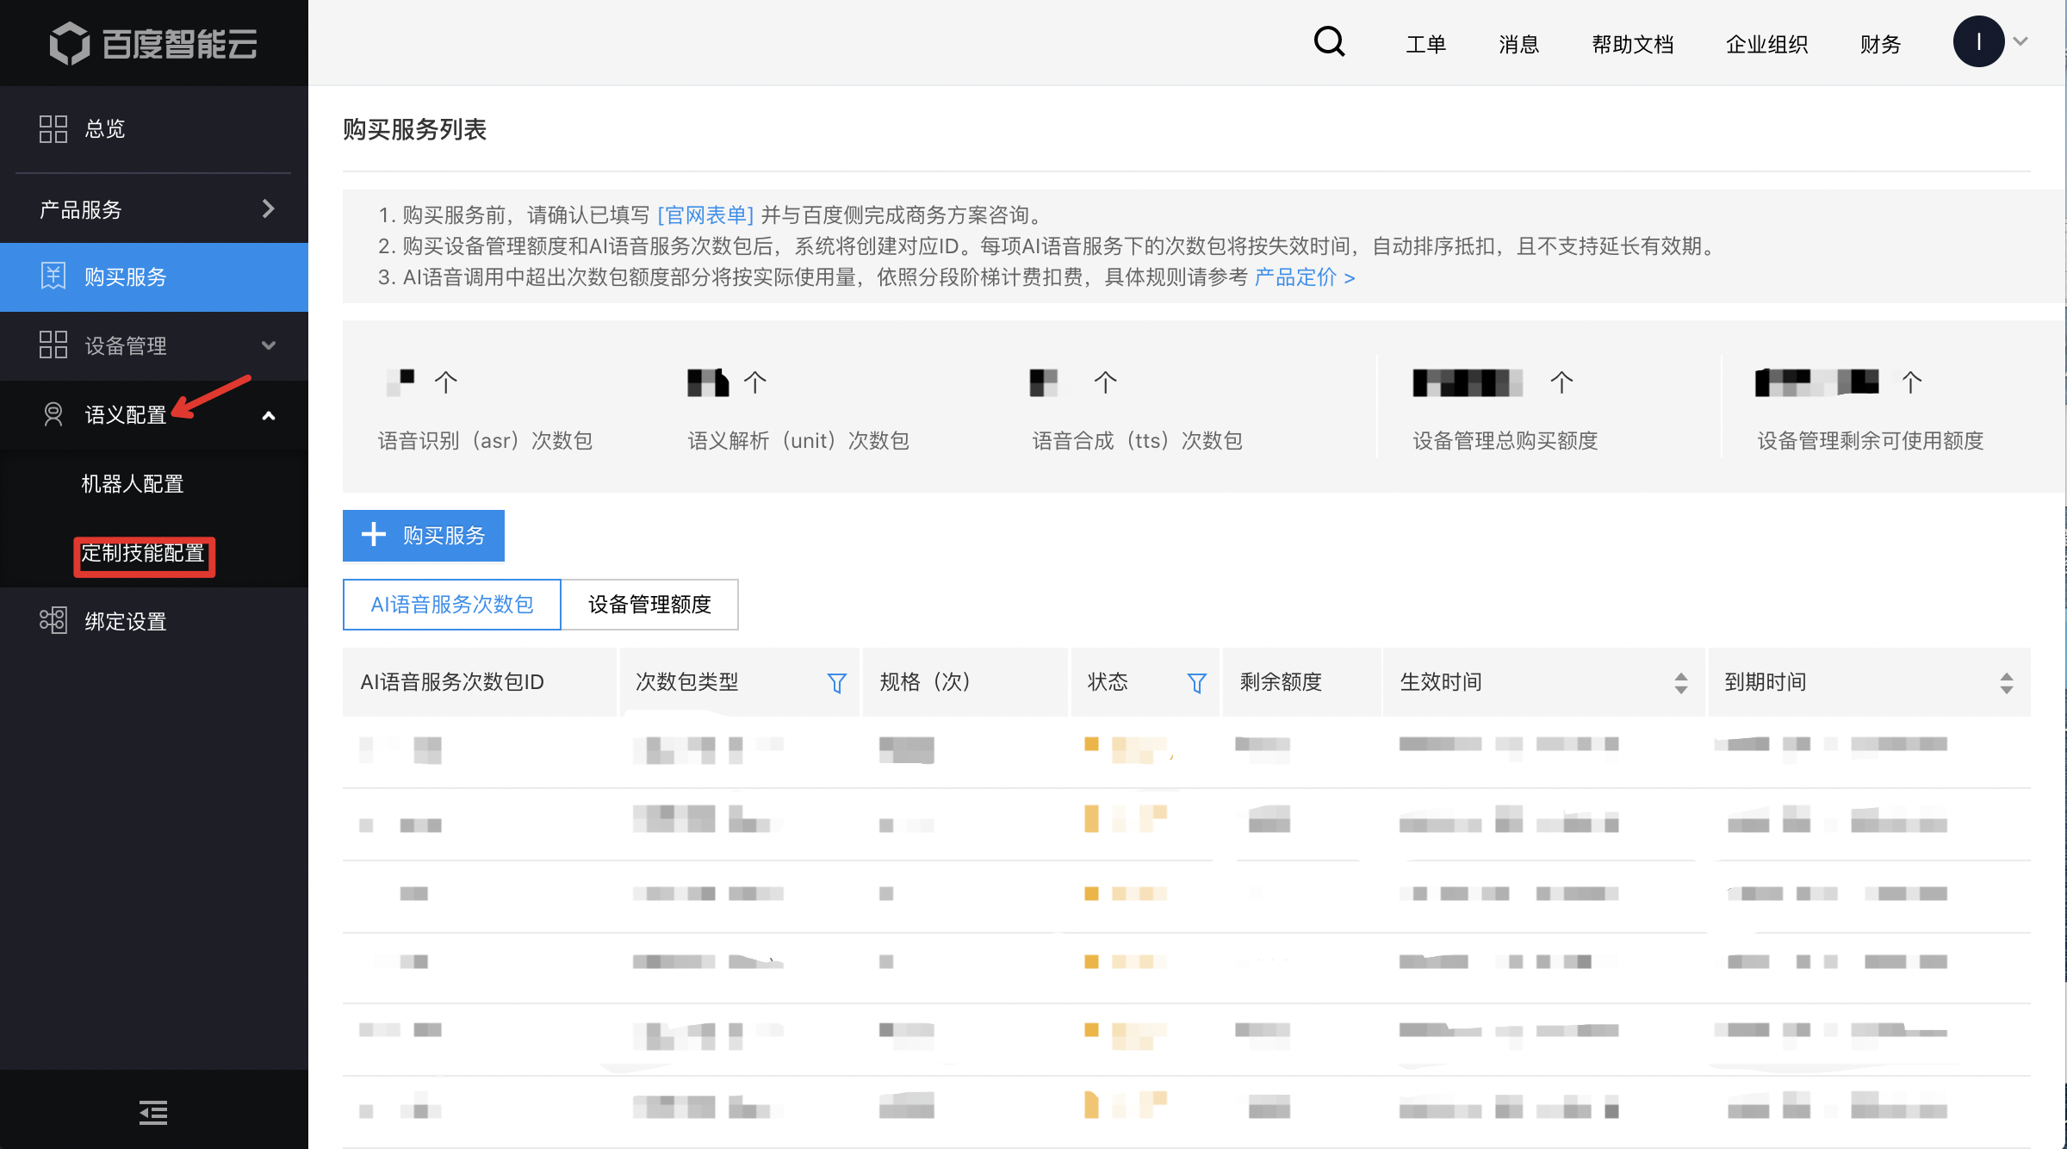Expand the 设备管理 chevron
The width and height of the screenshot is (2067, 1149).
[x=268, y=345]
